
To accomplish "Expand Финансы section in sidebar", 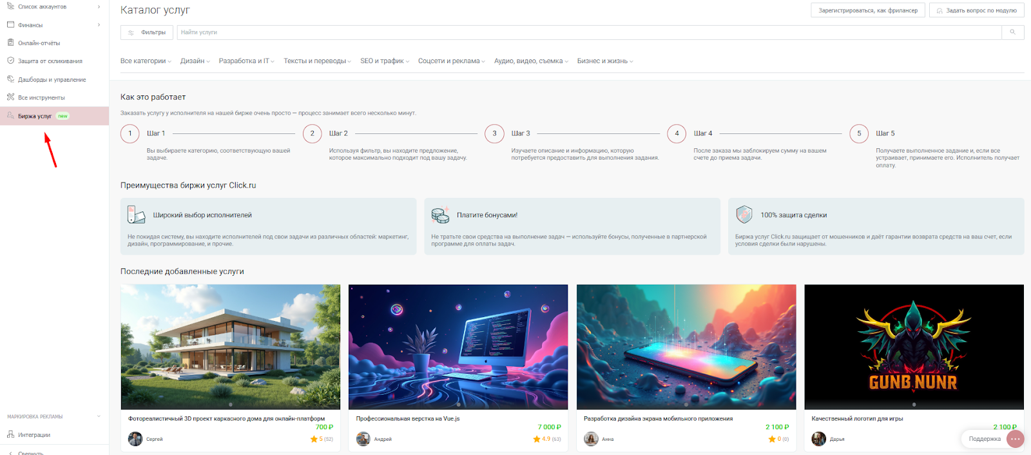I will [54, 24].
